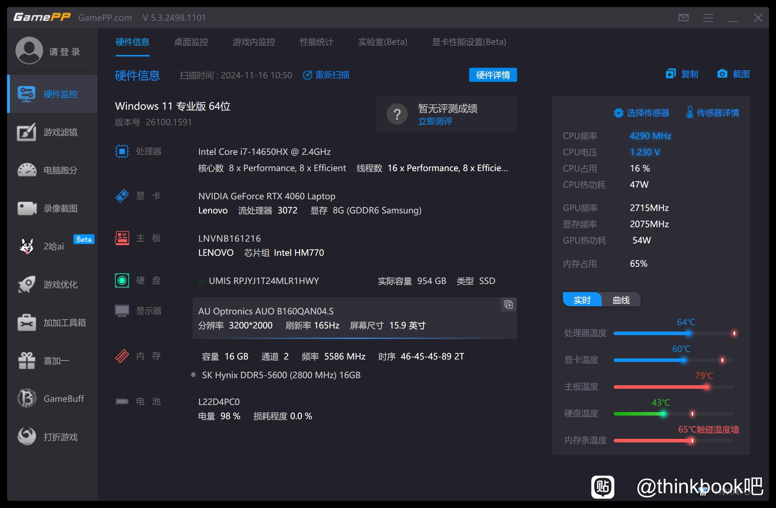Click the 主板温度 79℃ slider bar
This screenshot has height=508, width=776.
click(x=674, y=387)
